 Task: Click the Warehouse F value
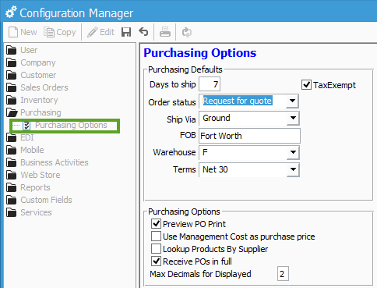(205, 152)
